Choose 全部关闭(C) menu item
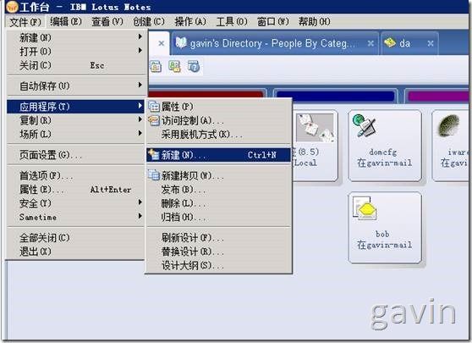 (x=76, y=238)
